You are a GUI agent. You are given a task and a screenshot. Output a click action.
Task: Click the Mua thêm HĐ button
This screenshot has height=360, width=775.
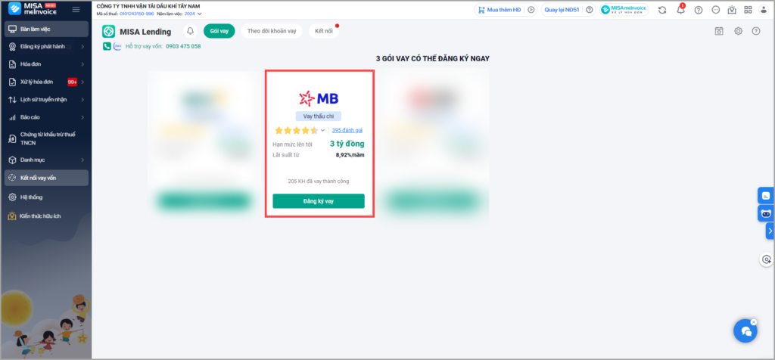(x=500, y=10)
